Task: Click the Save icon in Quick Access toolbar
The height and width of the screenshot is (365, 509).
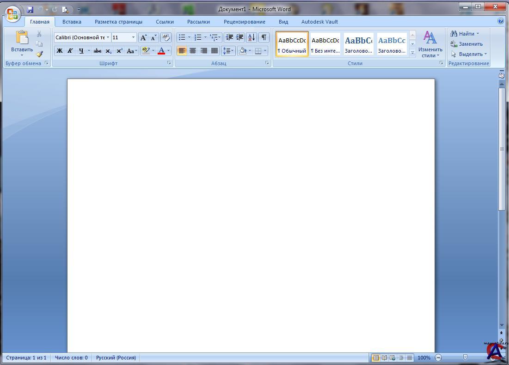Action: 30,9
